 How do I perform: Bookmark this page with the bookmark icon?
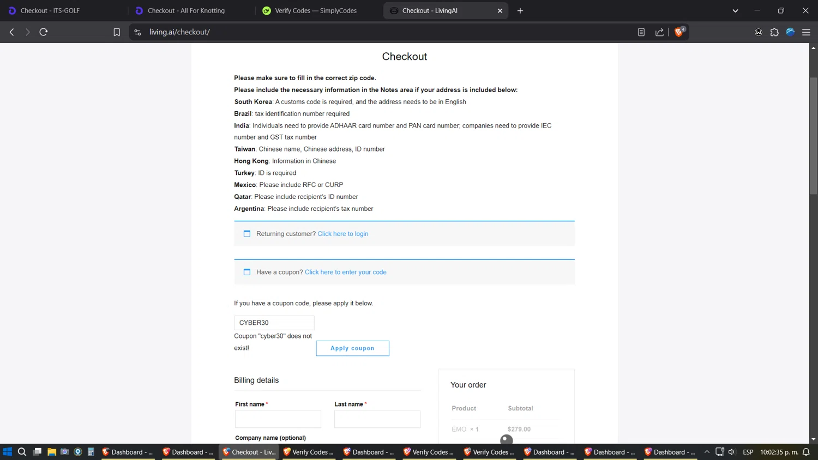coord(117,32)
